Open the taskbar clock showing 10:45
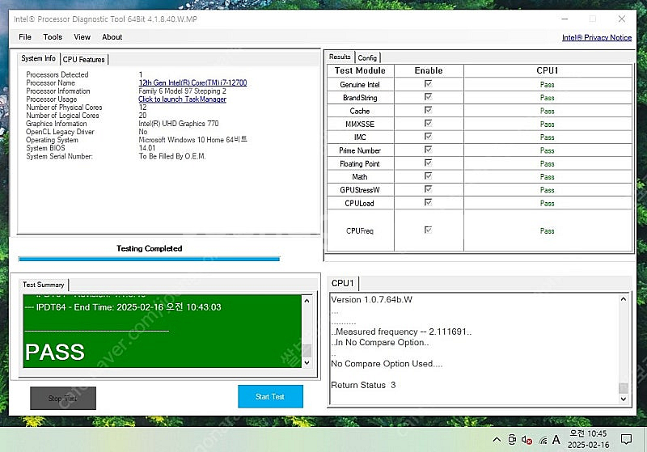Viewport: 647px width, 452px height. [589, 439]
